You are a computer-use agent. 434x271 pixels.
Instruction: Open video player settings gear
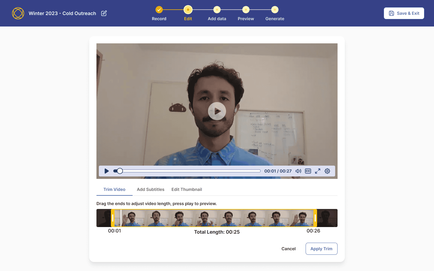(327, 171)
